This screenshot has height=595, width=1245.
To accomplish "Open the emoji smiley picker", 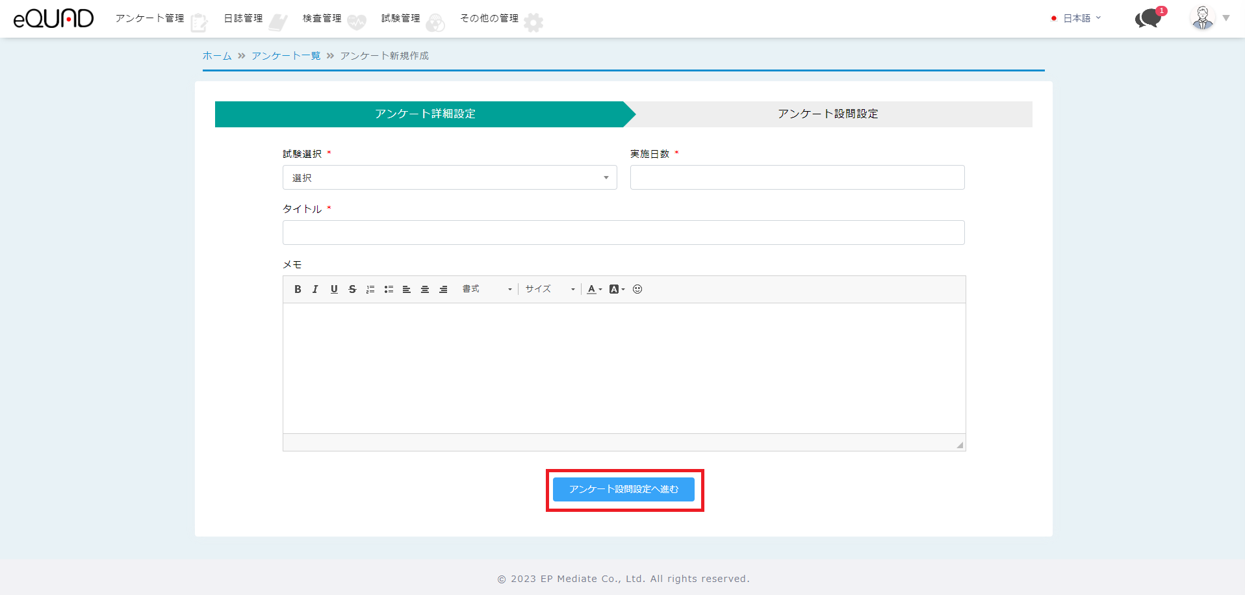I will coord(637,289).
